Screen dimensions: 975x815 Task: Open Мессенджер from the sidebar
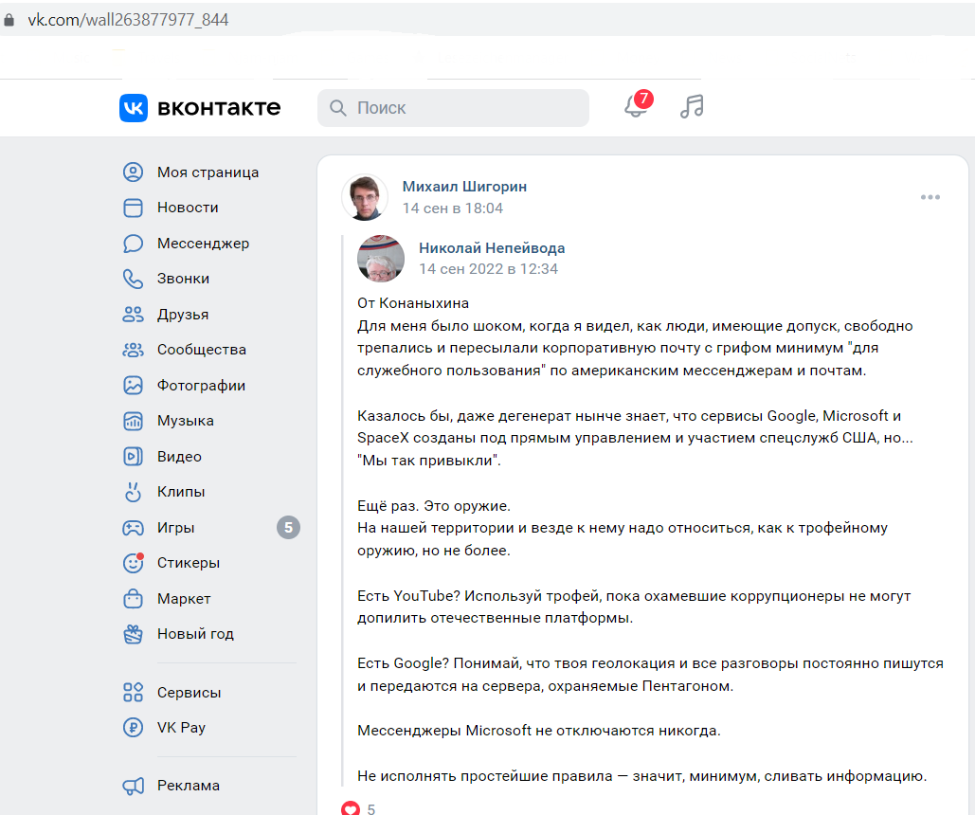[204, 244]
